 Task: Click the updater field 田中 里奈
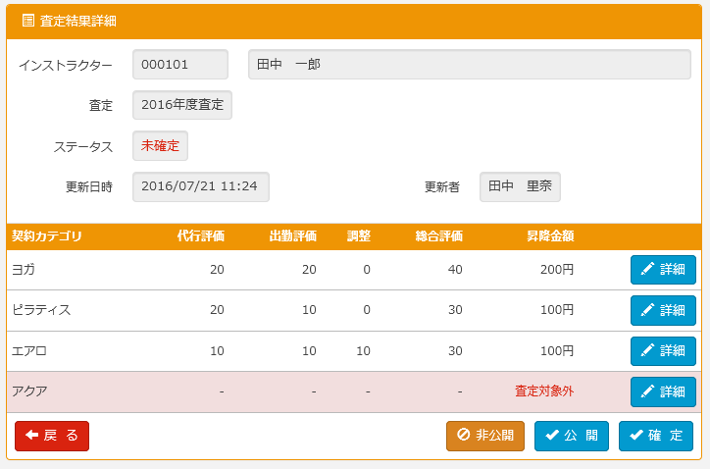(x=520, y=186)
